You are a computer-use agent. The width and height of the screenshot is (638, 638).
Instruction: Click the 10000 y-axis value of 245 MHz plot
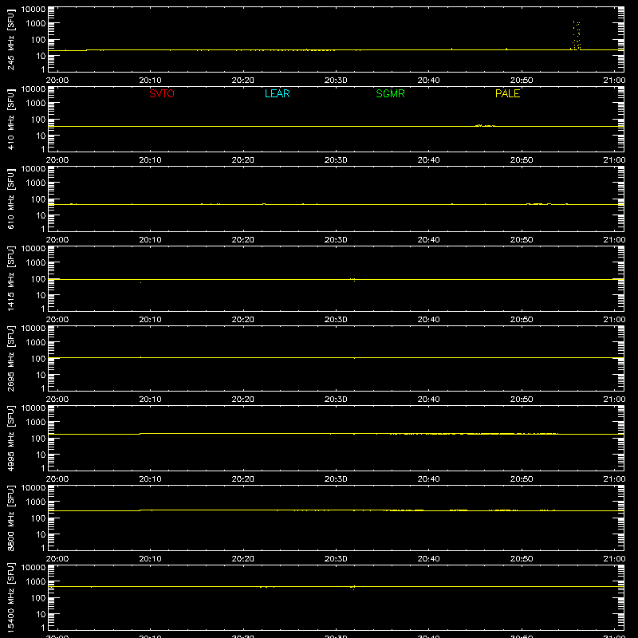(33, 10)
